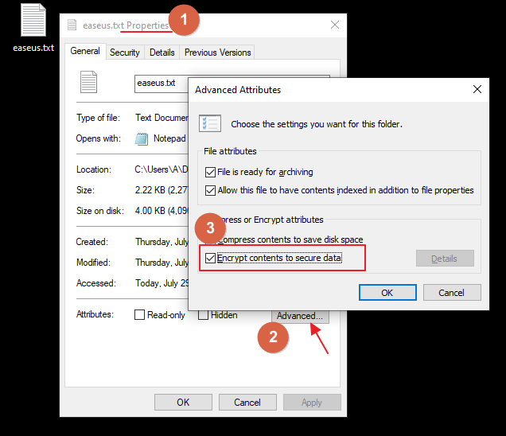
Task: Close the Advanced Attributes dialog
Action: point(477,90)
